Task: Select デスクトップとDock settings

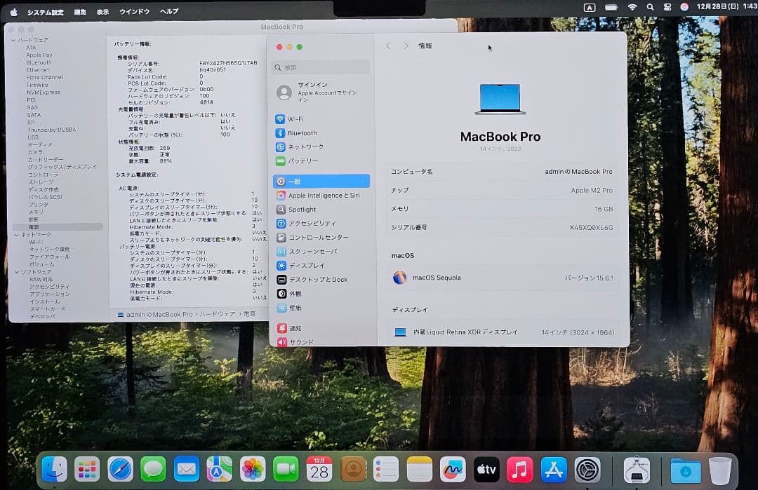Action: pyautogui.click(x=319, y=279)
